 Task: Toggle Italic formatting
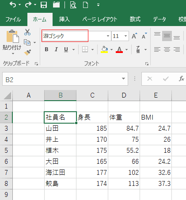tap(56, 49)
